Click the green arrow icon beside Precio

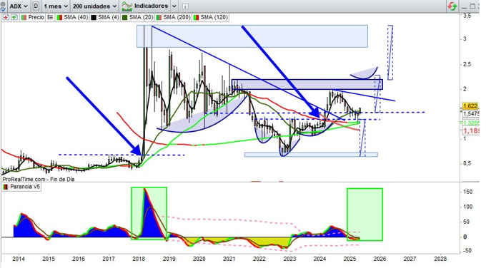click(x=14, y=17)
